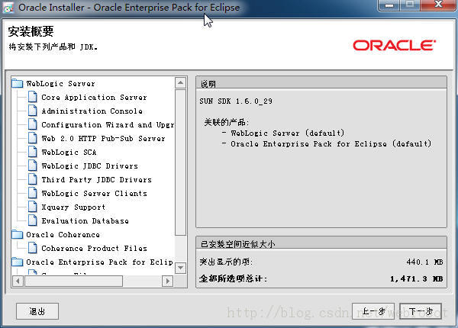Click the tree's scroll down arrow
This screenshot has width=458, height=328.
tap(180, 268)
